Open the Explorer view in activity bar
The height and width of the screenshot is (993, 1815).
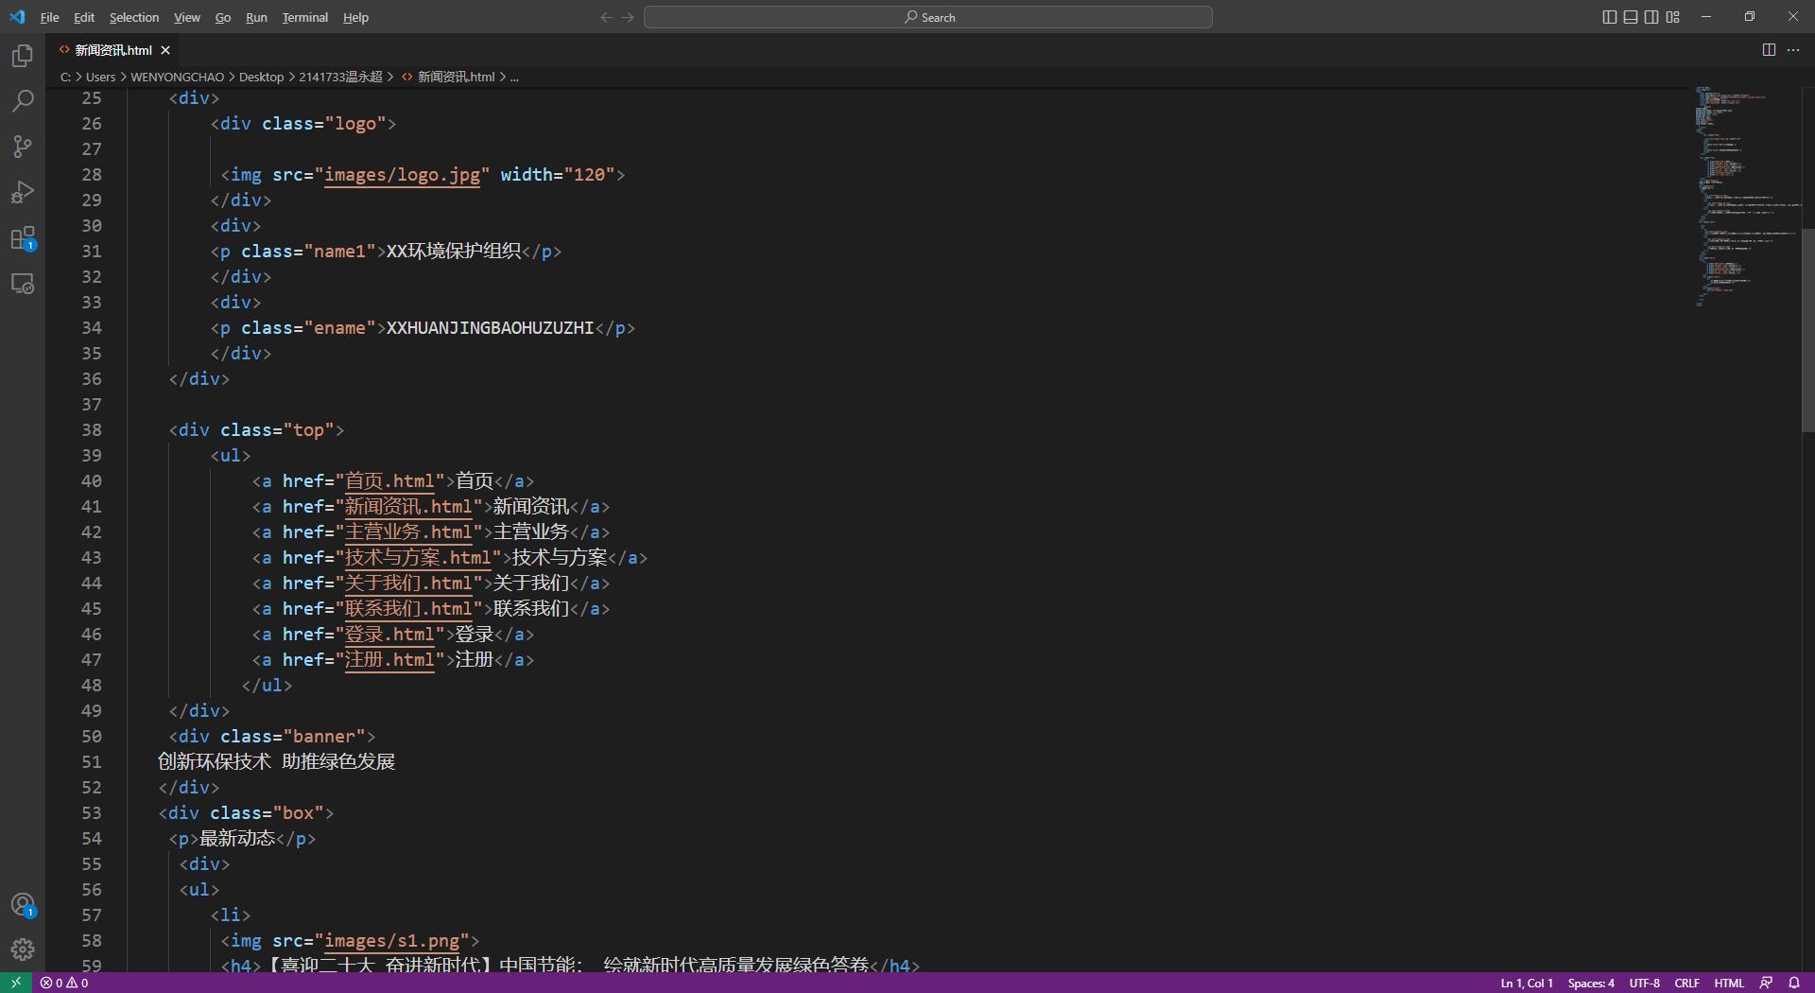[x=23, y=56]
